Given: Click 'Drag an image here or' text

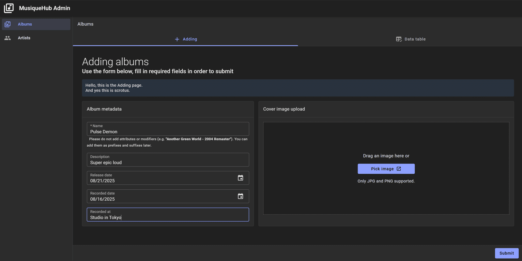Looking at the screenshot, I should point(386,156).
